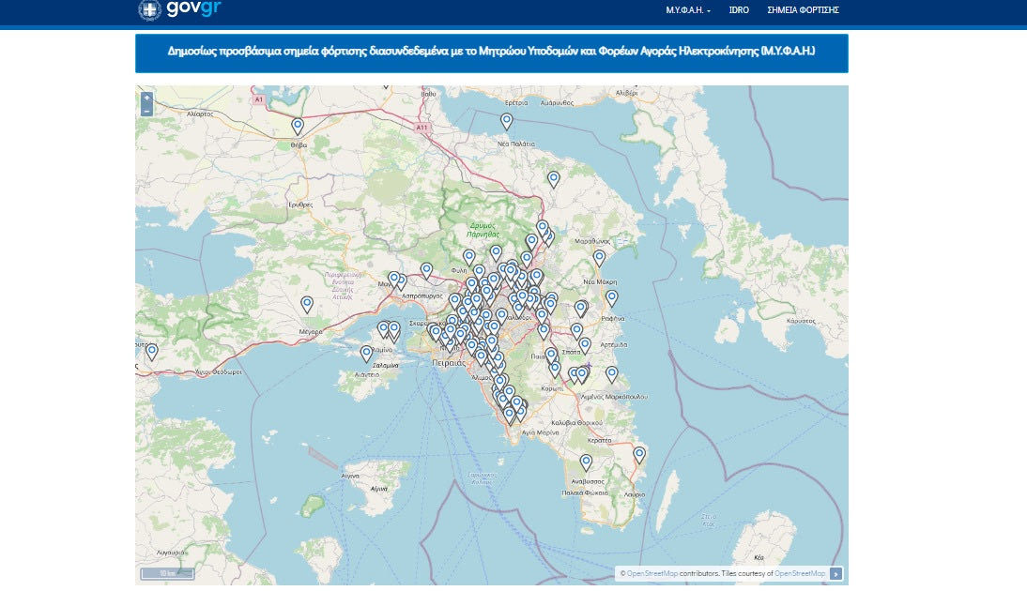The image size is (1027, 591).
Task: Click the charging marker on Σαλαμίνα
Action: (x=367, y=353)
